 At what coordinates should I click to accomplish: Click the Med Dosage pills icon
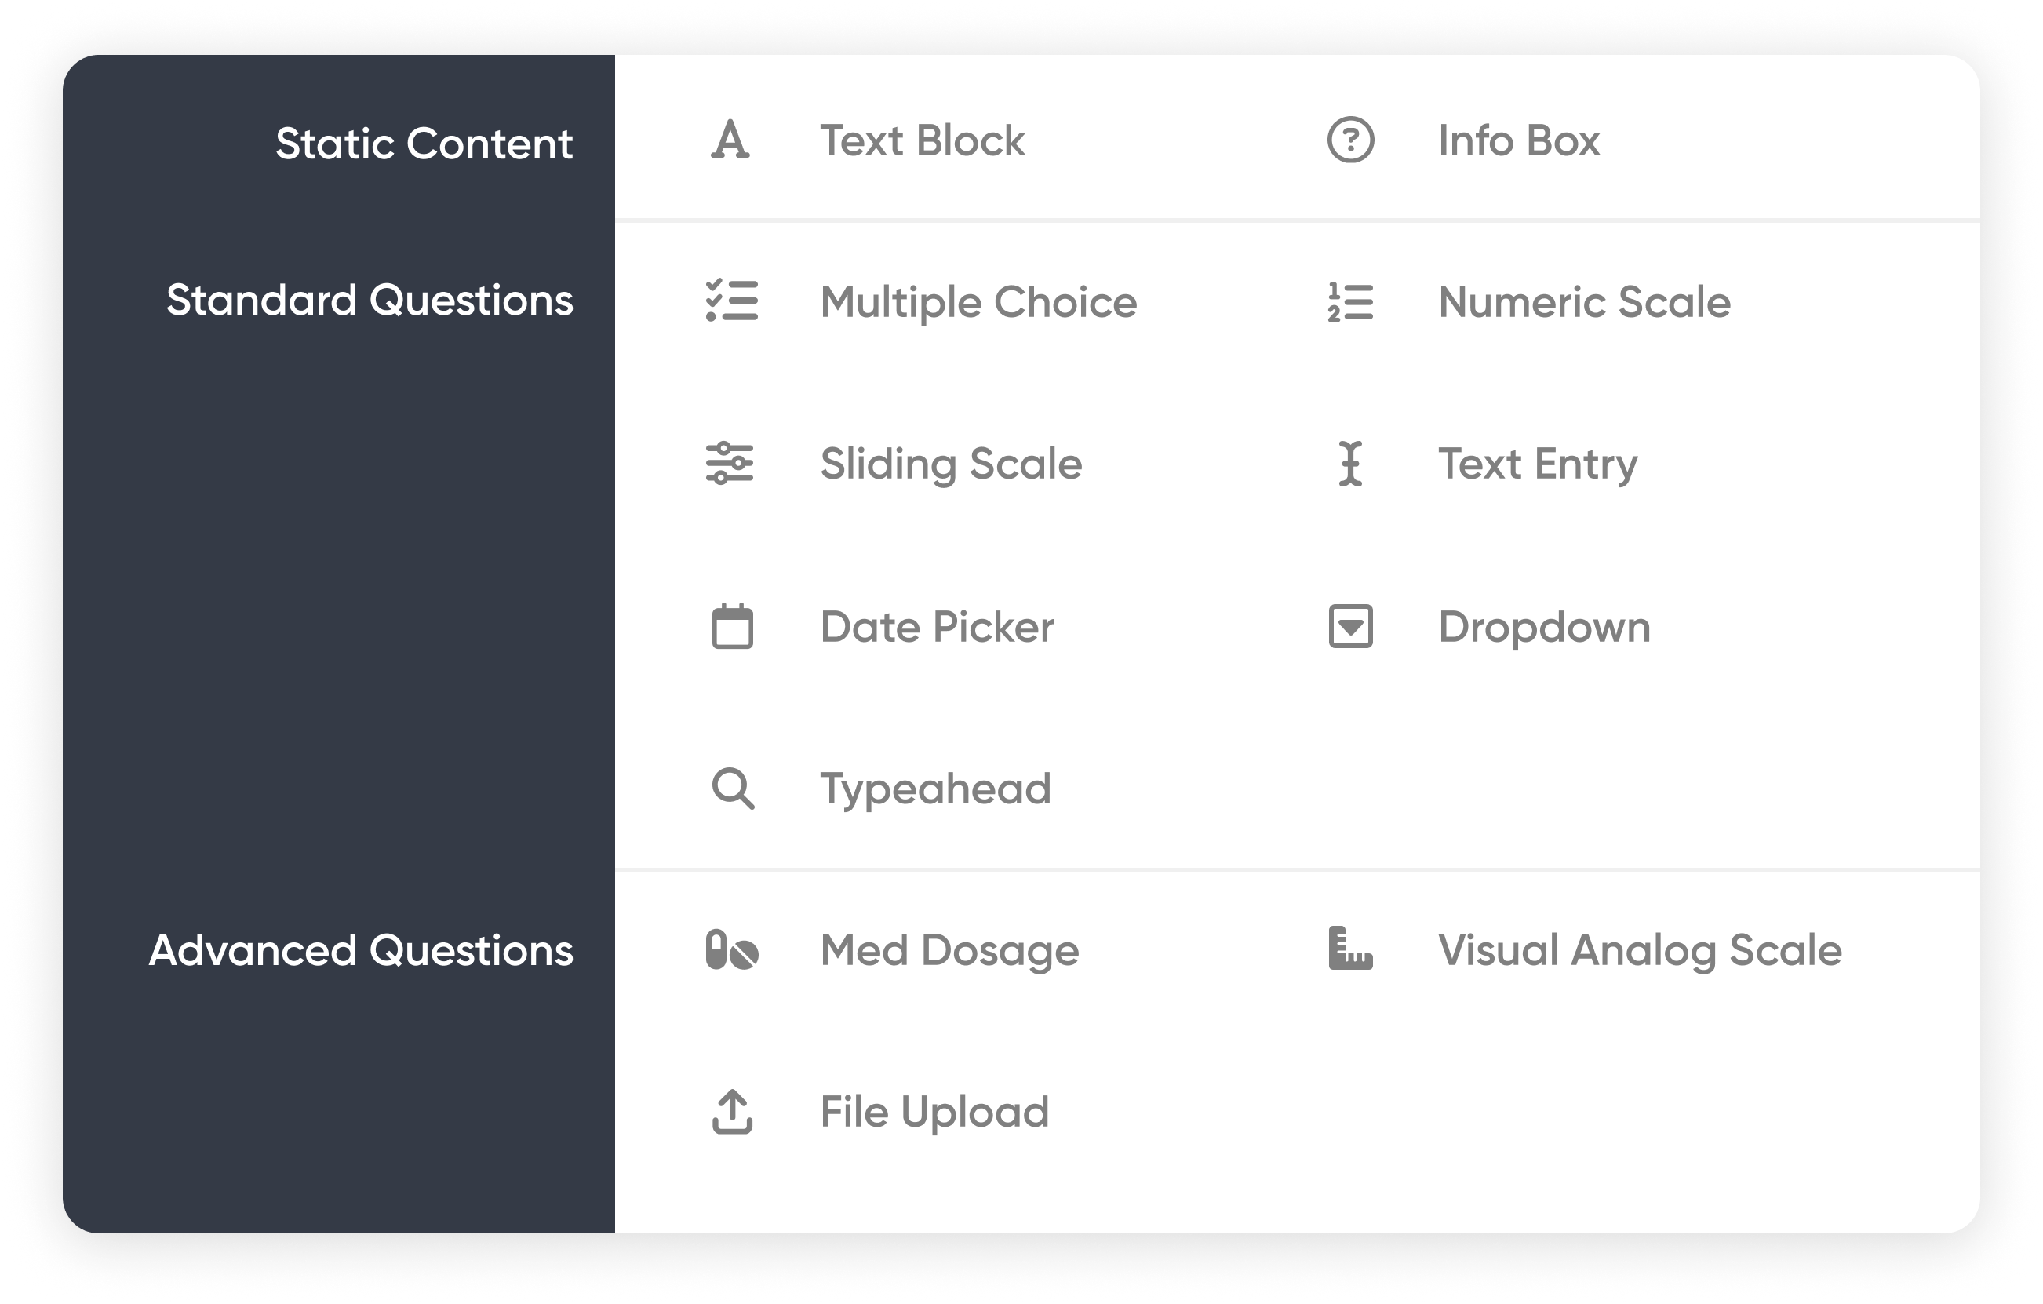coord(731,949)
